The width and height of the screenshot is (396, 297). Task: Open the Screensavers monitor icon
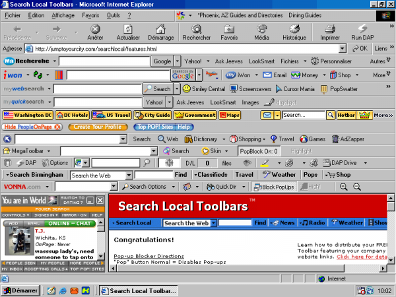[x=234, y=88]
